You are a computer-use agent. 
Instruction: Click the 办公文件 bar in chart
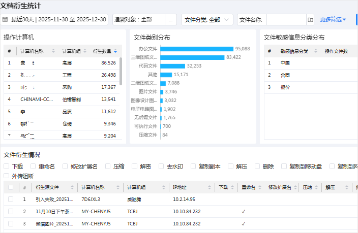click(197, 49)
